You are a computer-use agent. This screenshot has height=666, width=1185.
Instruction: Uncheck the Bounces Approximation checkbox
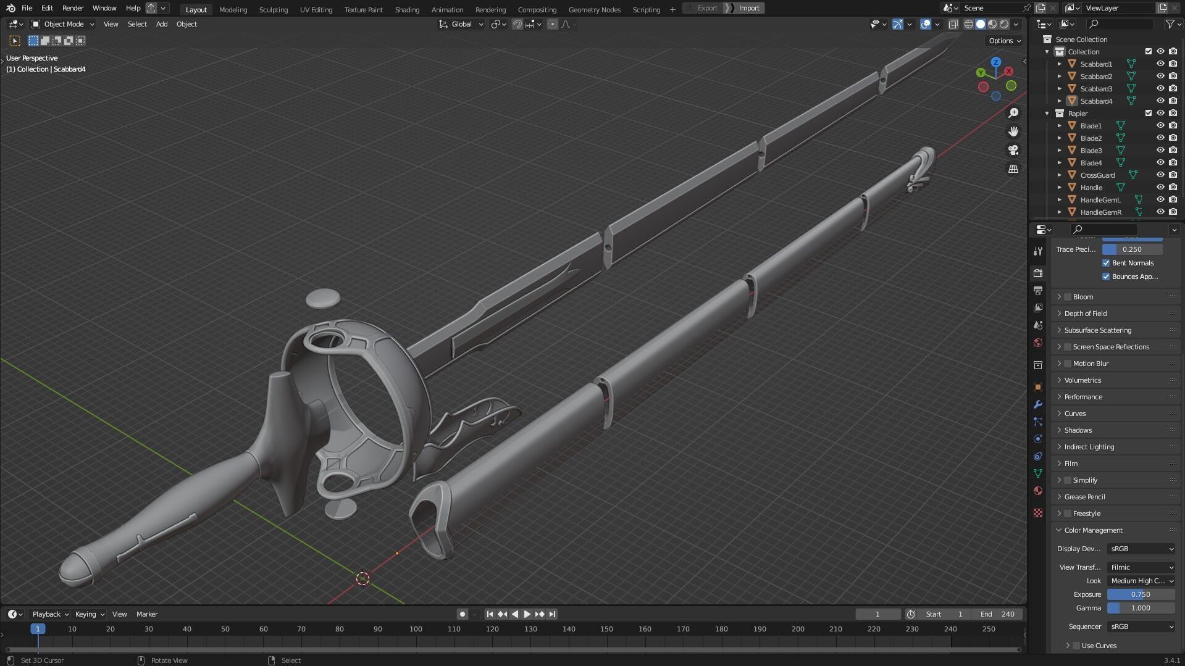[x=1106, y=277]
